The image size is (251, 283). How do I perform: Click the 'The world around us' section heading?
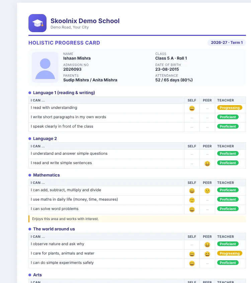click(x=54, y=229)
